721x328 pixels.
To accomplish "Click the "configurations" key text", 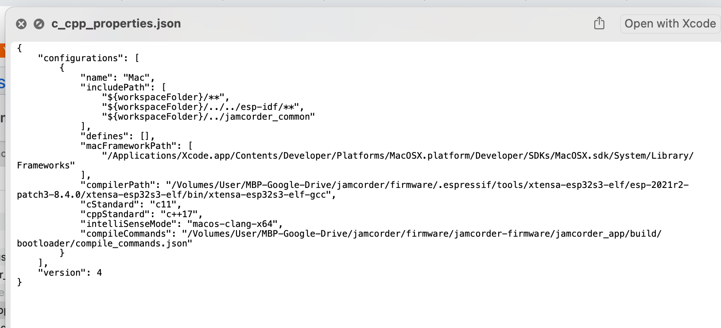I will (80, 58).
